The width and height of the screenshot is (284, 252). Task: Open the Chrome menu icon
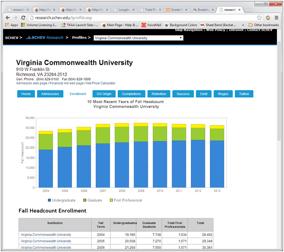pos(276,18)
